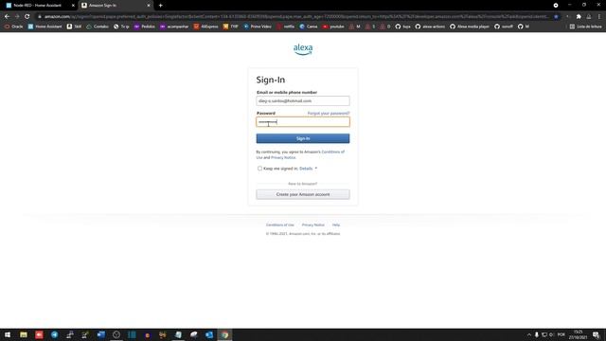This screenshot has width=606, height=341.
Task: Open the Home Assistant bookmark
Action: pyautogui.click(x=45, y=27)
